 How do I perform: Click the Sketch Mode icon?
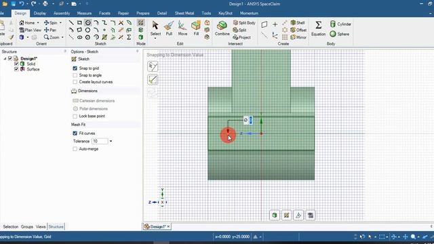point(141,22)
